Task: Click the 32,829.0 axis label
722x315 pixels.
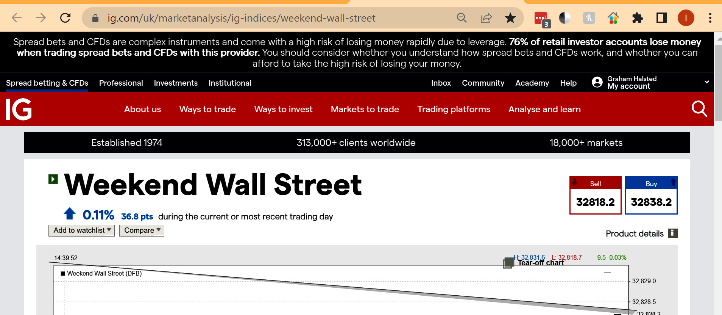Action: tap(644, 281)
